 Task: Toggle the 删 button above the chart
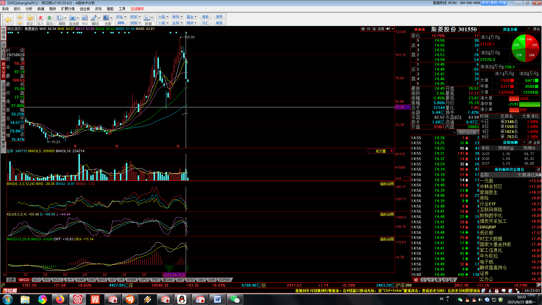click(x=363, y=29)
